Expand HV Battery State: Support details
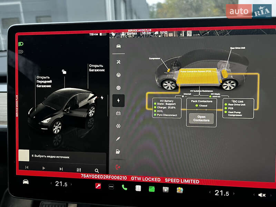The image size is (276, 207). [x=167, y=104]
